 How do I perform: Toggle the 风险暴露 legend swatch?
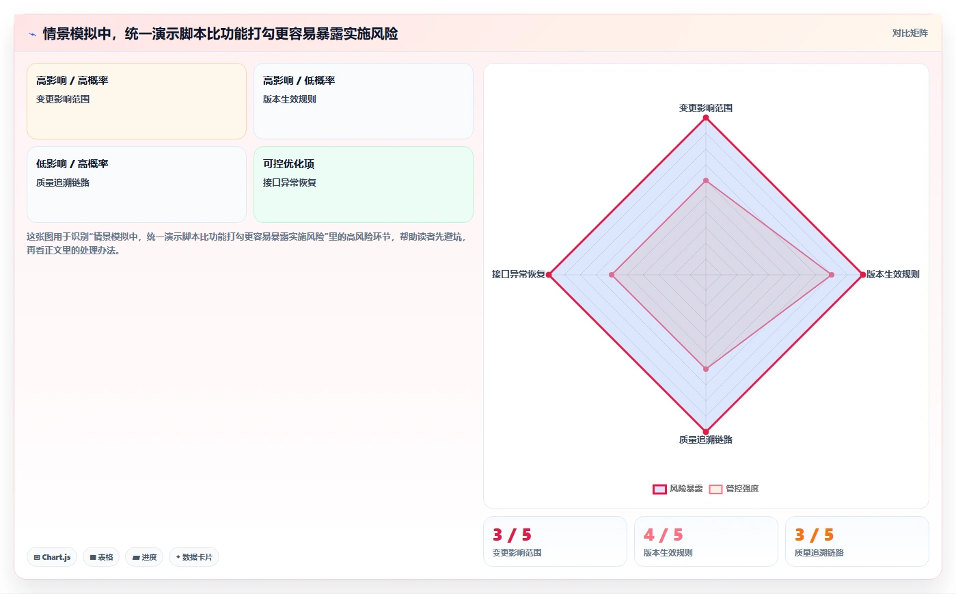[659, 489]
